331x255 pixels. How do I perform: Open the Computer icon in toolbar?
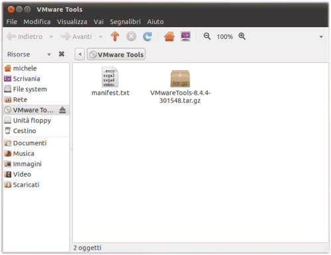pos(185,36)
